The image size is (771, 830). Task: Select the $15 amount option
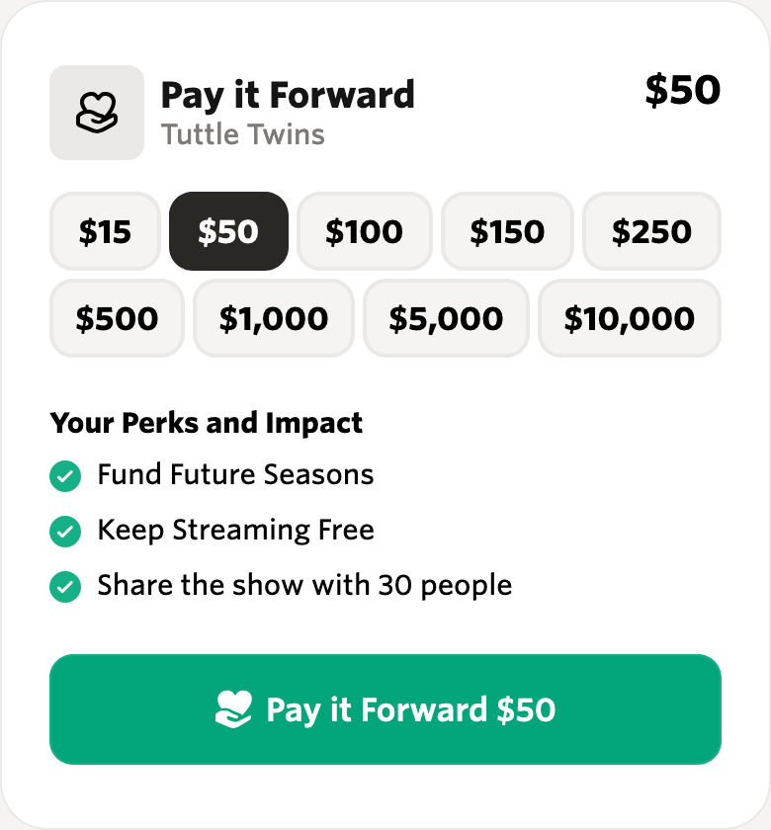coord(105,231)
